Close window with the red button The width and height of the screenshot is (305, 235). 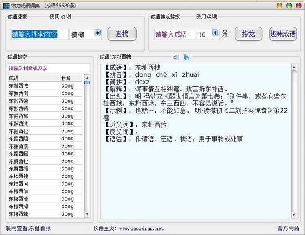click(298, 6)
